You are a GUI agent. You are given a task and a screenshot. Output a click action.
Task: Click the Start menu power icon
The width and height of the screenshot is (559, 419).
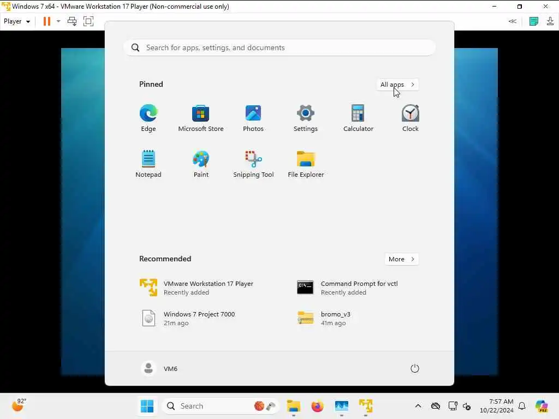pos(415,368)
